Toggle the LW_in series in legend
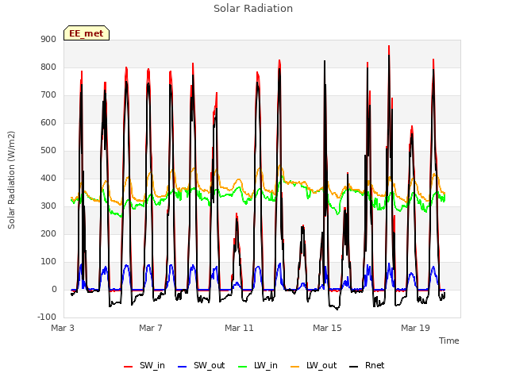The width and height of the screenshot is (508, 381). click(x=258, y=366)
